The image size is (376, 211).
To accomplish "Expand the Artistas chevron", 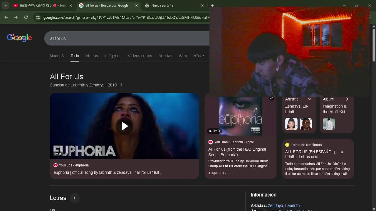I will point(309,99).
